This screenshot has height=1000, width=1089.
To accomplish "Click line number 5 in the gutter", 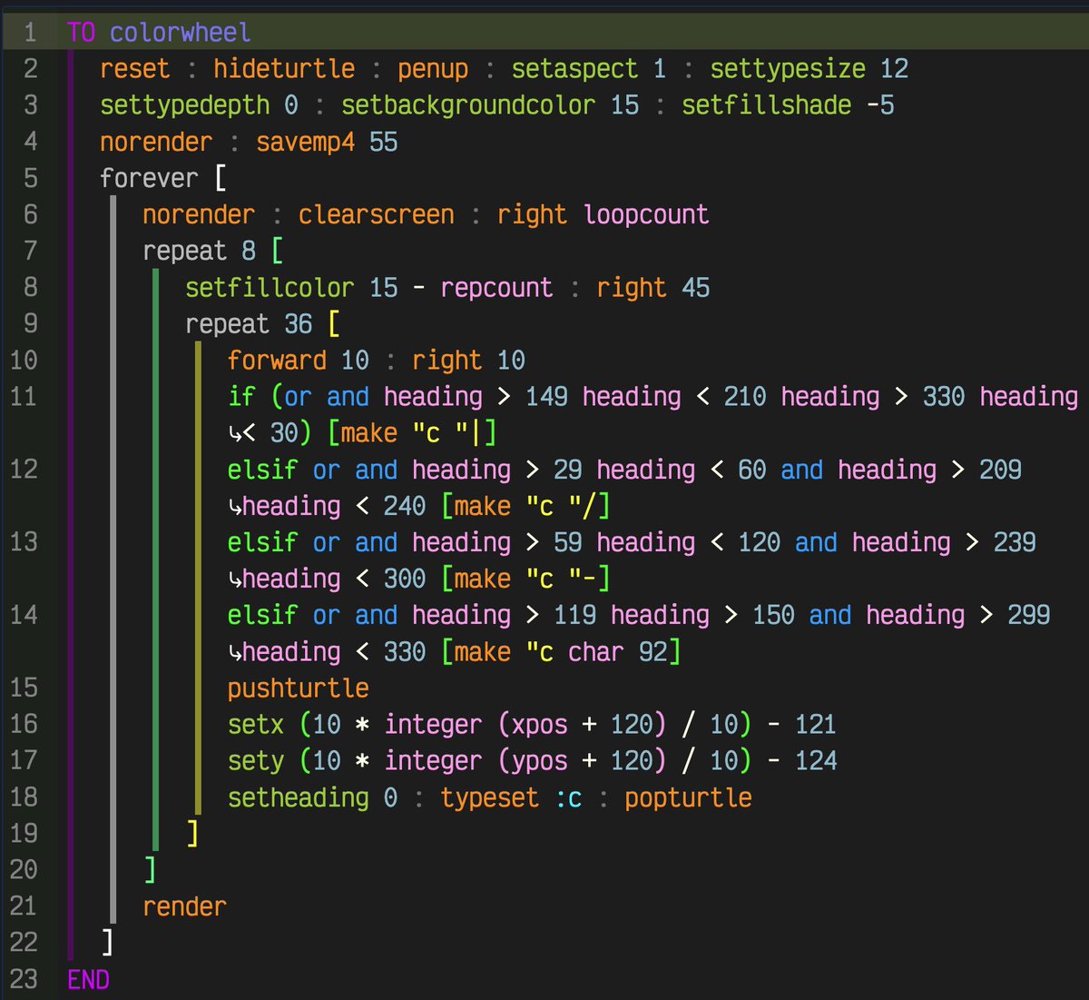I will tap(30, 178).
